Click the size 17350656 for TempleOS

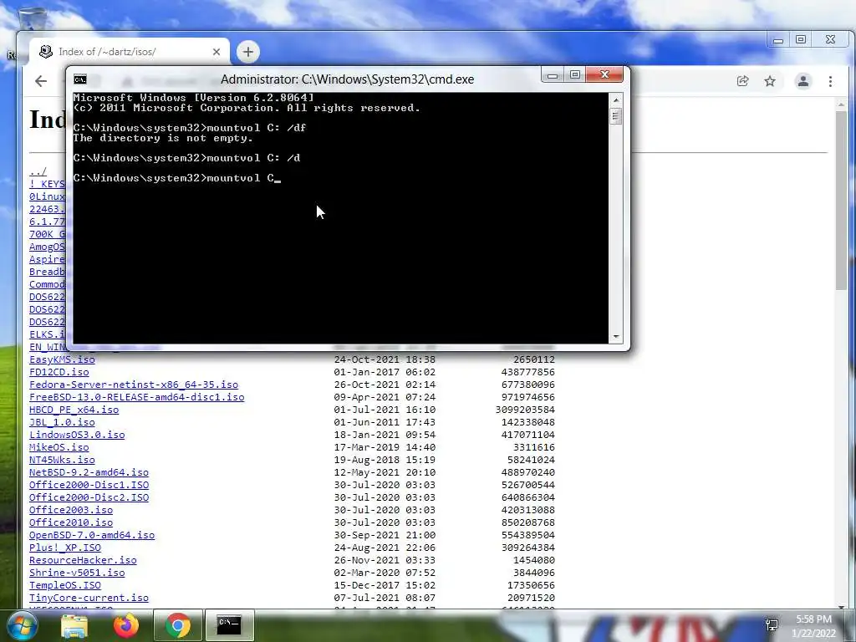click(531, 586)
